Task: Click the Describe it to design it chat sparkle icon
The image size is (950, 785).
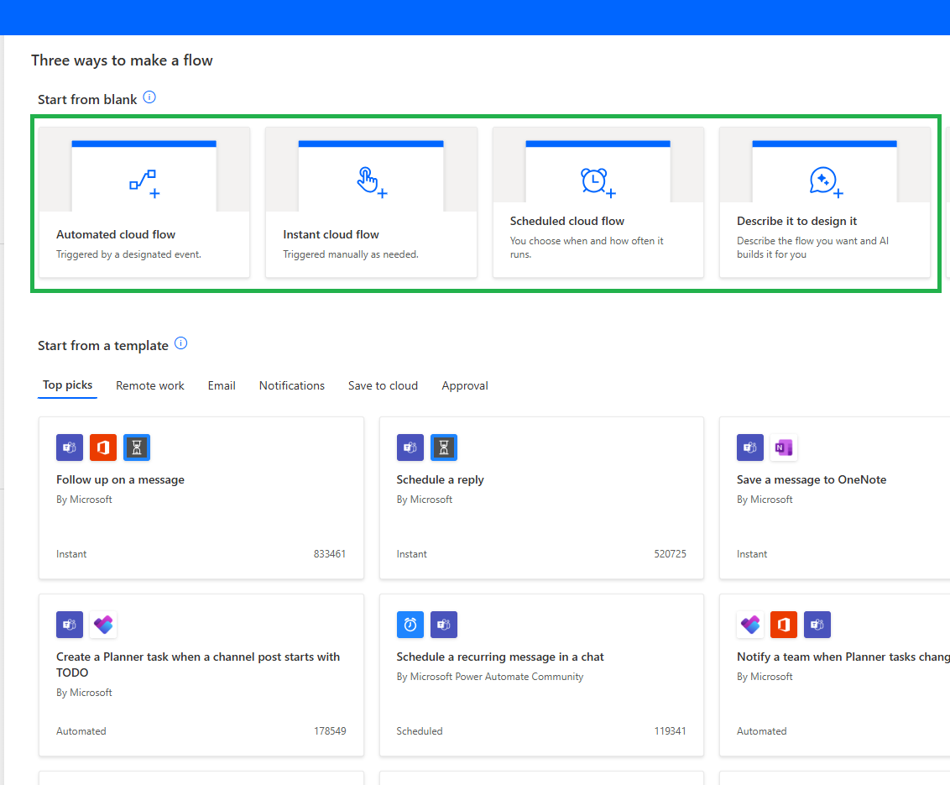Action: tap(825, 182)
